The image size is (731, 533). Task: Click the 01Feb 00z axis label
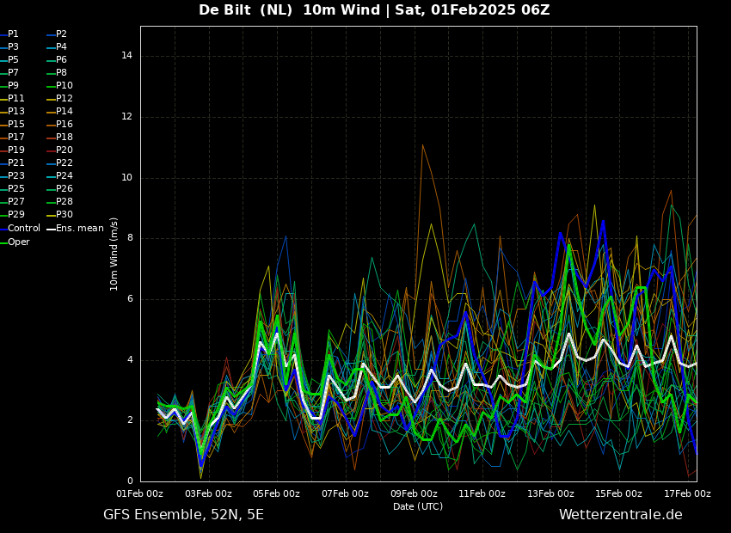pyautogui.click(x=140, y=493)
